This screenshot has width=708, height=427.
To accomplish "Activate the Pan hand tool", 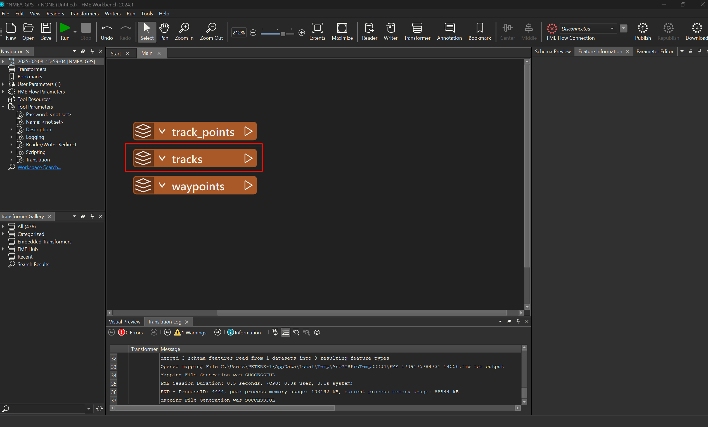I will 164,31.
